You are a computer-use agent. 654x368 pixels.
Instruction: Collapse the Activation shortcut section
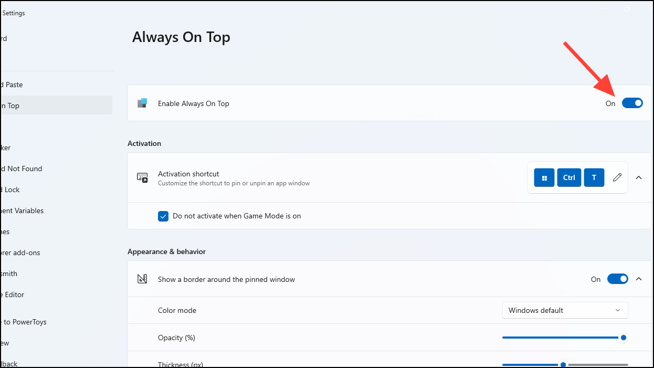(x=639, y=177)
